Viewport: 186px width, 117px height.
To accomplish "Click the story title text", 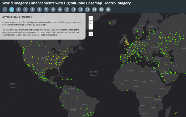I will (66, 3).
